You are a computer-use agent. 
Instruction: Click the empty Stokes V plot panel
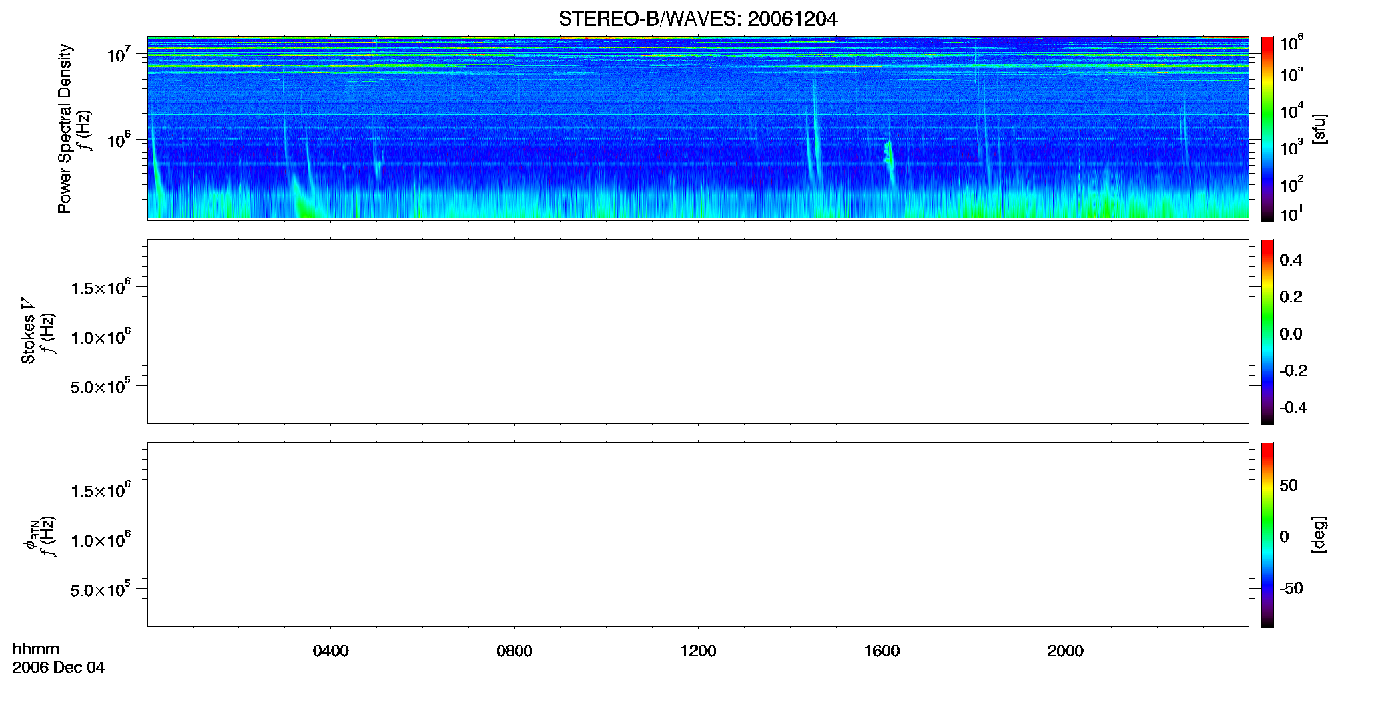pos(698,332)
